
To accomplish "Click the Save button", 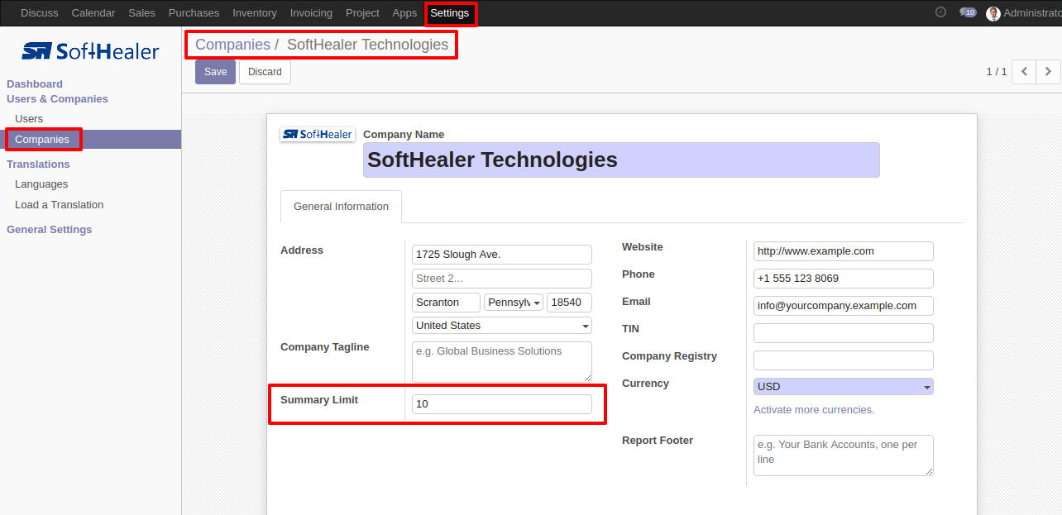I will (215, 72).
